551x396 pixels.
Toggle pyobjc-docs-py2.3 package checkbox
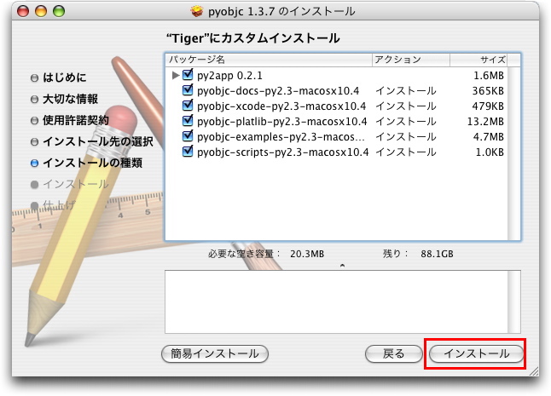point(188,91)
